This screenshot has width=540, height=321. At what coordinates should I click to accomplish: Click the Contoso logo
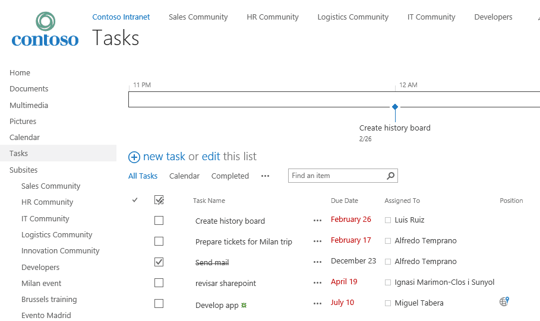tap(45, 30)
